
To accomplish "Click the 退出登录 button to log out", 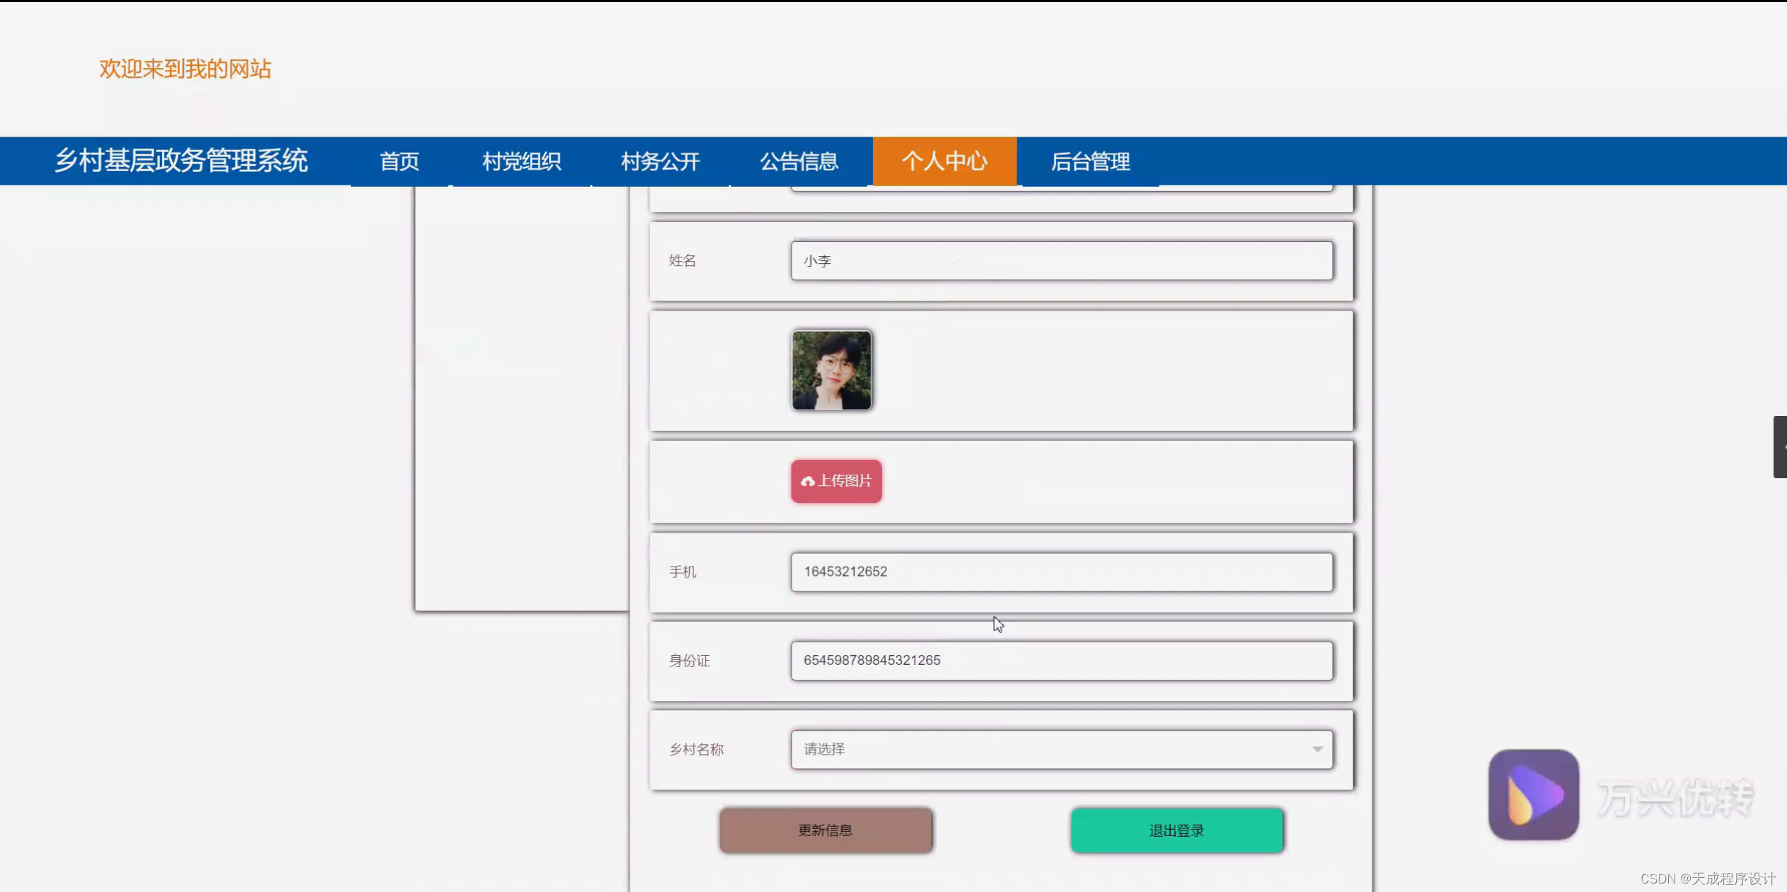I will tap(1176, 830).
